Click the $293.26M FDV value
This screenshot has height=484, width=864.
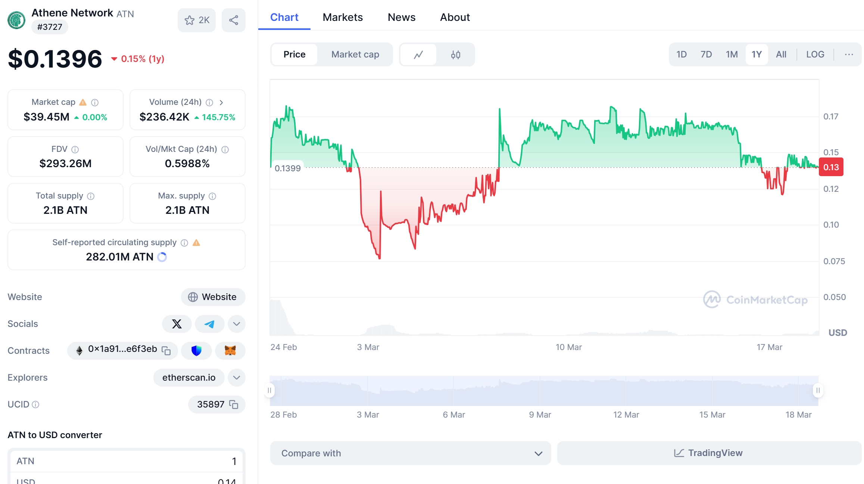pyautogui.click(x=66, y=163)
